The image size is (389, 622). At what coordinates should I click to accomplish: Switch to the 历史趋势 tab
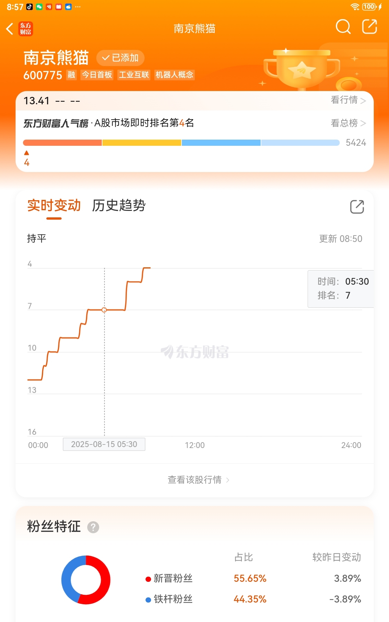[x=119, y=205]
